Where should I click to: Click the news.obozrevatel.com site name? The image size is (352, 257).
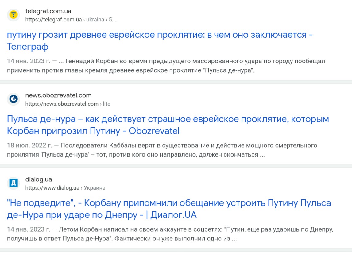point(58,95)
